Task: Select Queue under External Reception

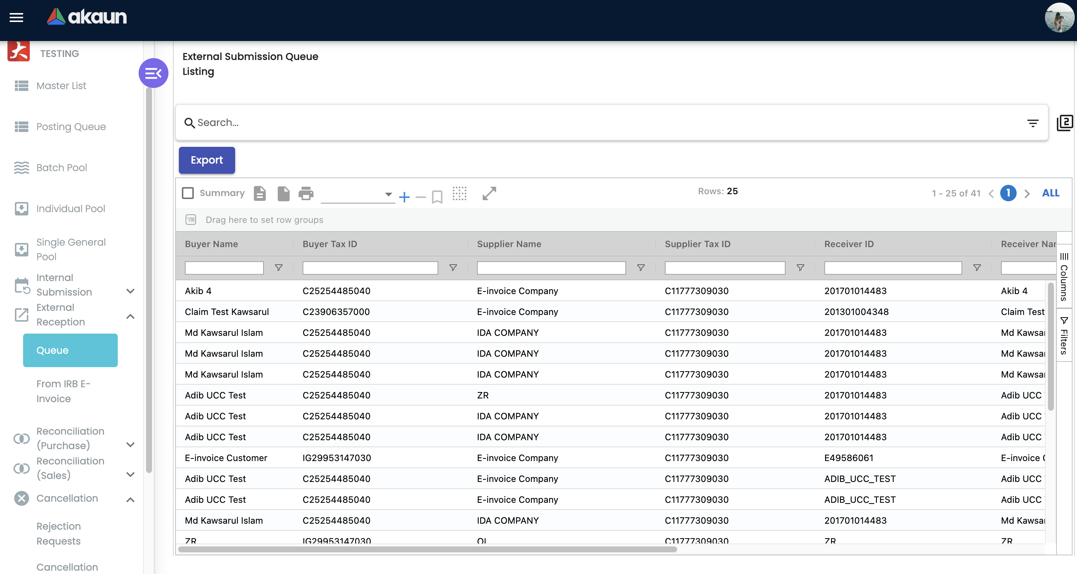Action: [70, 350]
